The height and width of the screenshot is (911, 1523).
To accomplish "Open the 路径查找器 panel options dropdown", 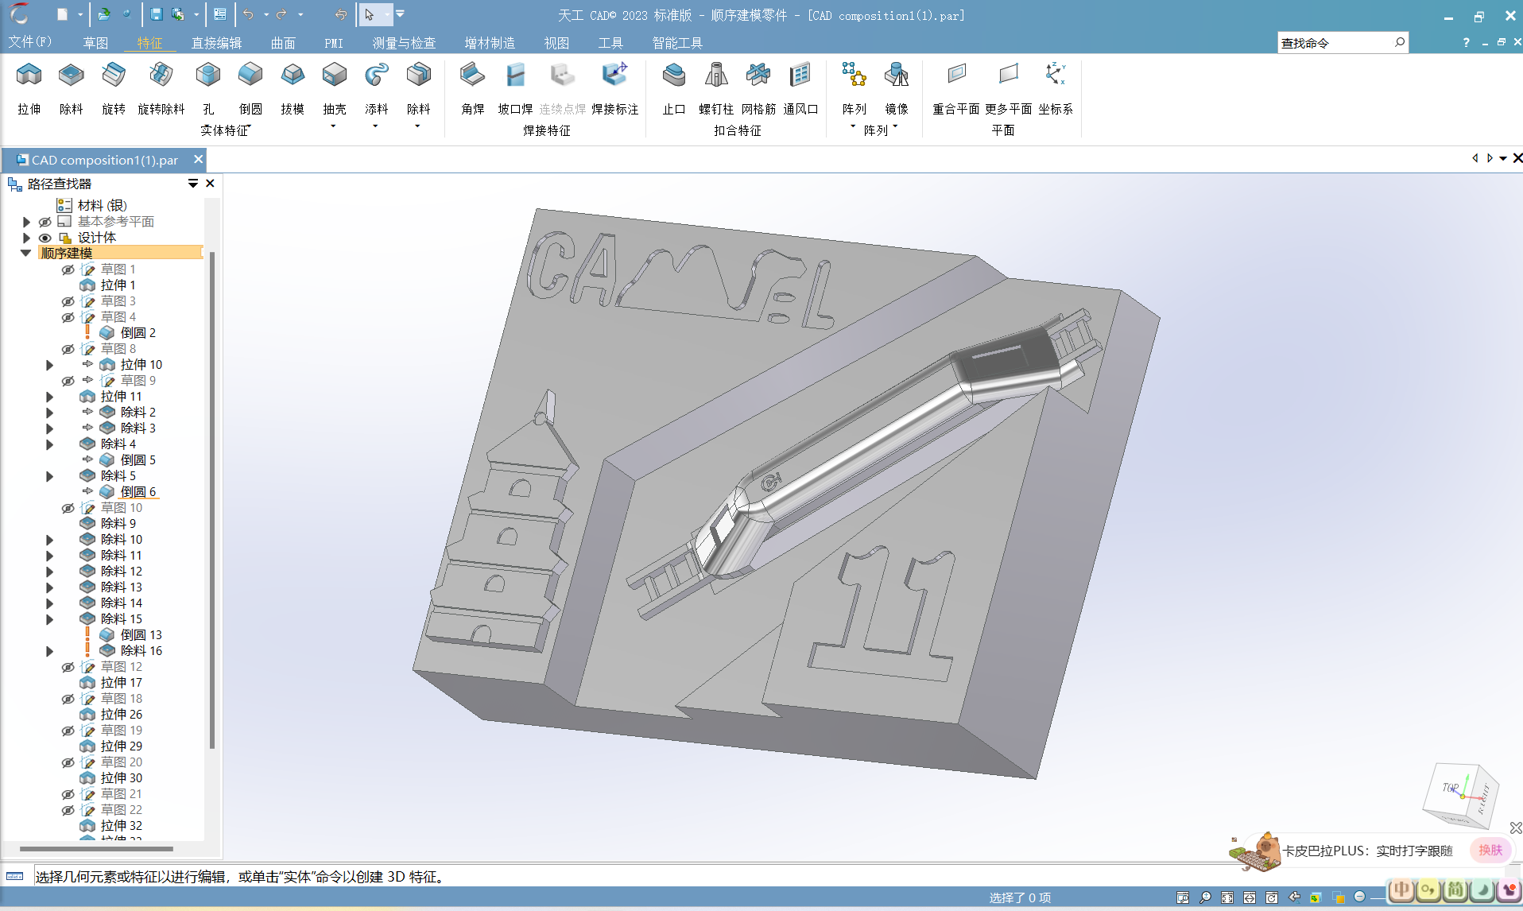I will point(193,184).
